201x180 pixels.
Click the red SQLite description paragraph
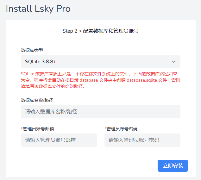(100, 80)
